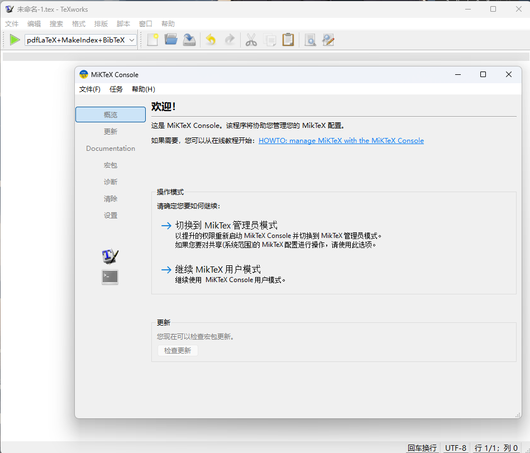Click the Replace icon in toolbar

[x=328, y=40]
